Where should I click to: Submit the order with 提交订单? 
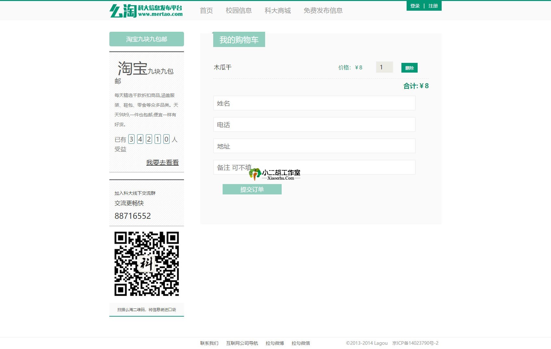(x=252, y=190)
